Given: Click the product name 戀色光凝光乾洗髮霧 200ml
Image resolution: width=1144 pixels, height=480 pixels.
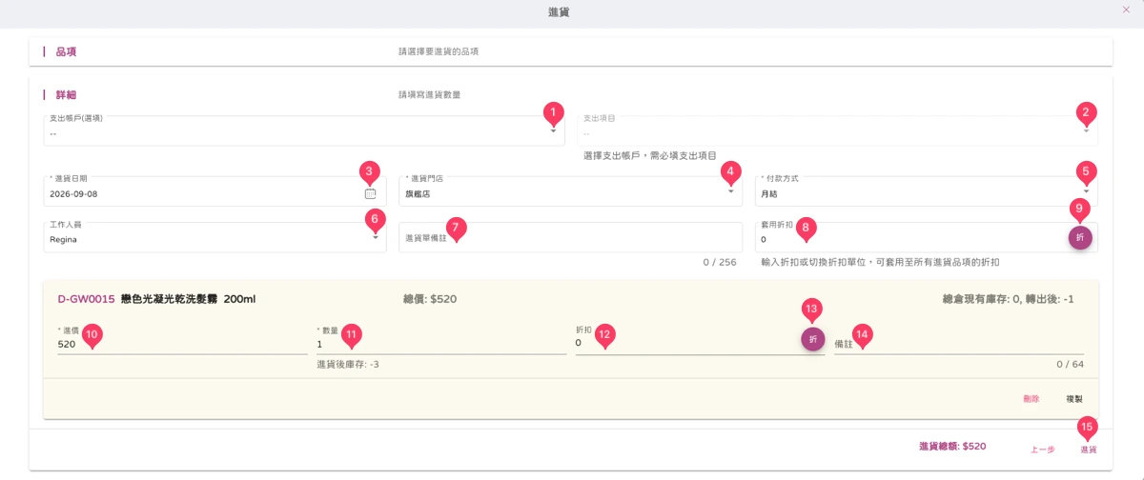Looking at the screenshot, I should (189, 299).
